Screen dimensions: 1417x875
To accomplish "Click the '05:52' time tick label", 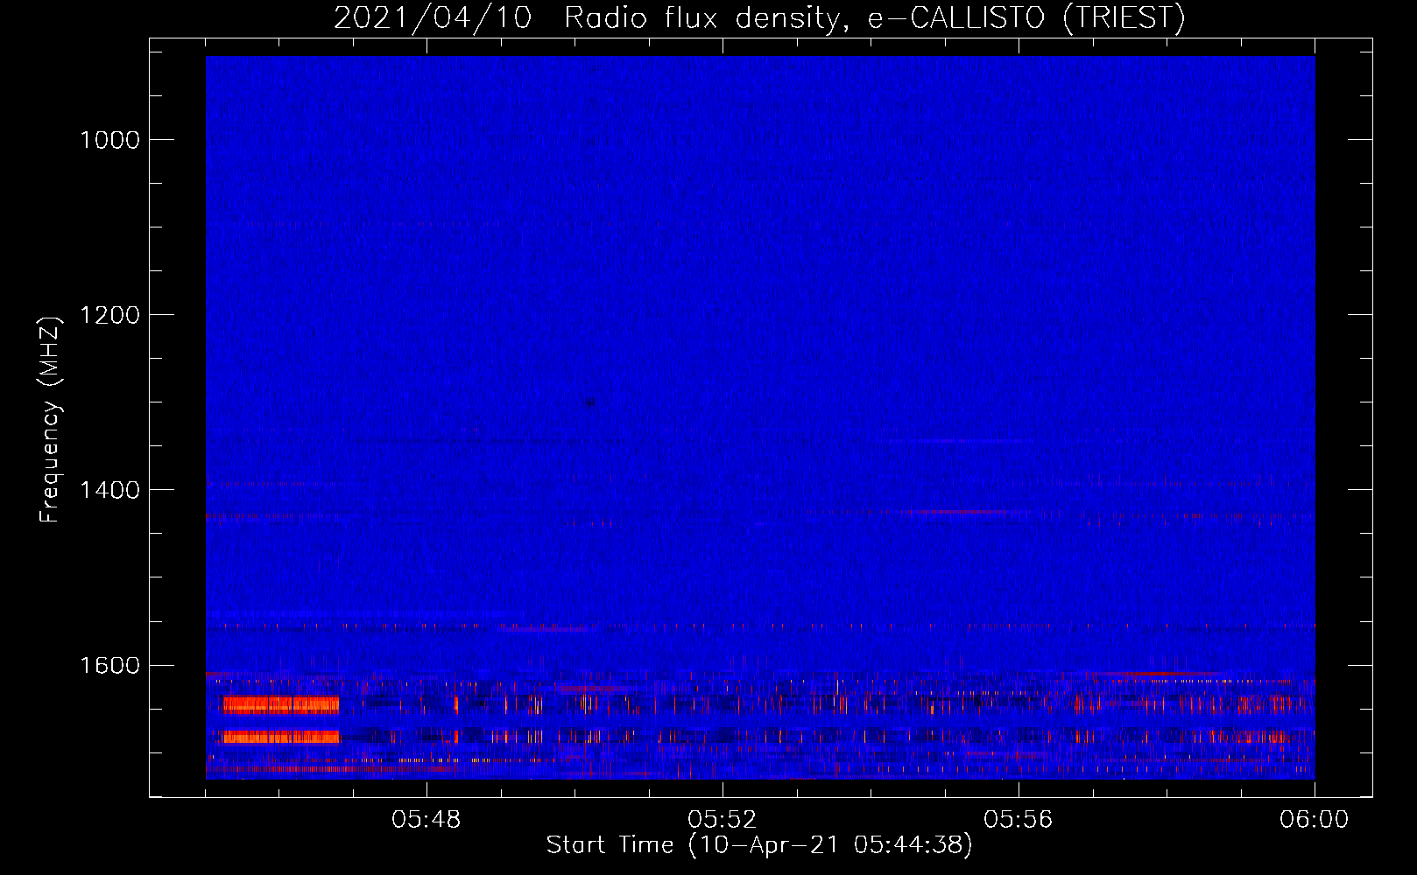I will [723, 820].
